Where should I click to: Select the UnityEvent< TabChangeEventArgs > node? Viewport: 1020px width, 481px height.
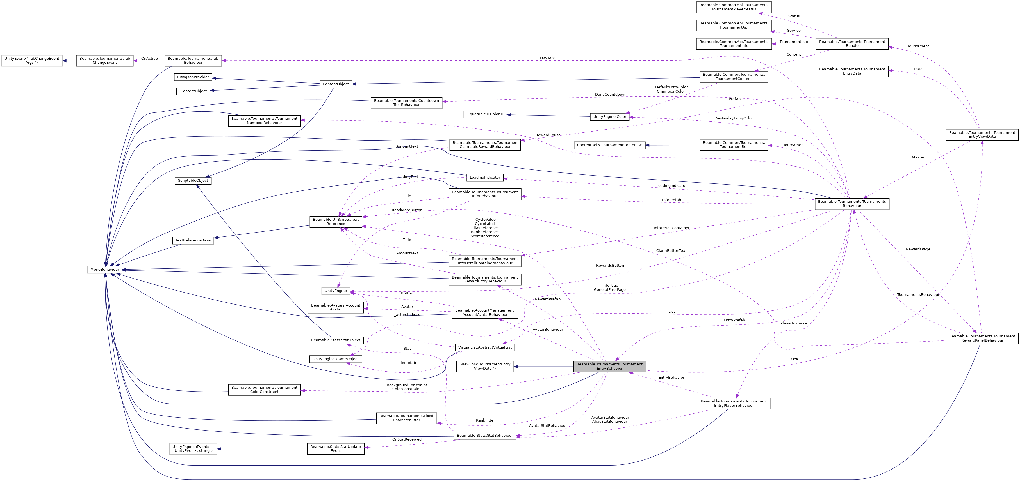pyautogui.click(x=32, y=61)
